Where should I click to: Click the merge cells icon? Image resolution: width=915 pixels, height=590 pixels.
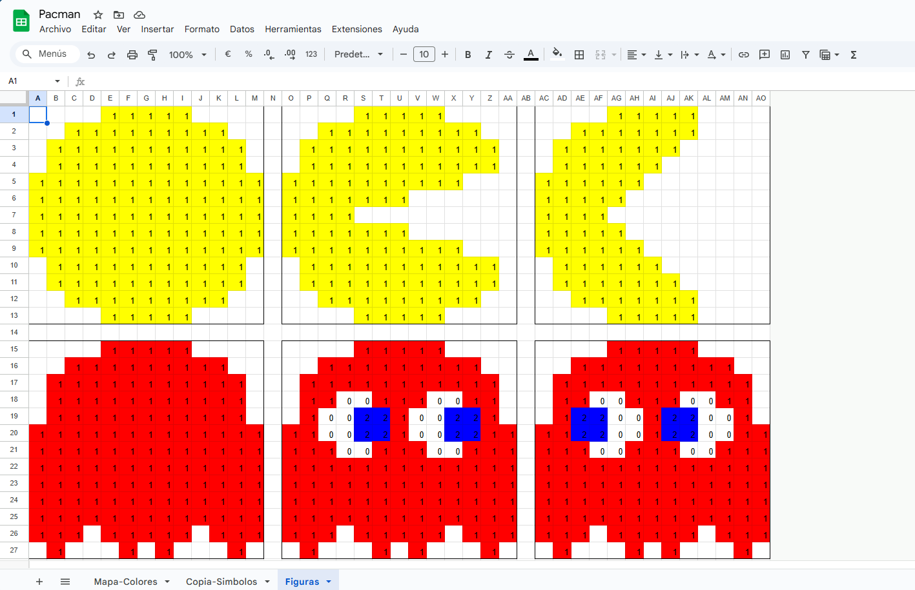click(x=601, y=55)
